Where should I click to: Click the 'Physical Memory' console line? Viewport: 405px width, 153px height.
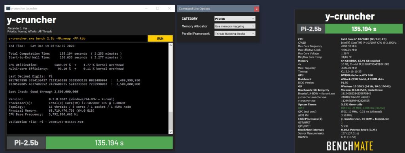click(51, 111)
